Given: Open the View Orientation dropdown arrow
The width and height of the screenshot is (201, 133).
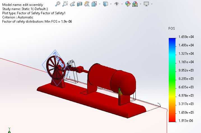Looking at the screenshot, I should pos(100,4).
